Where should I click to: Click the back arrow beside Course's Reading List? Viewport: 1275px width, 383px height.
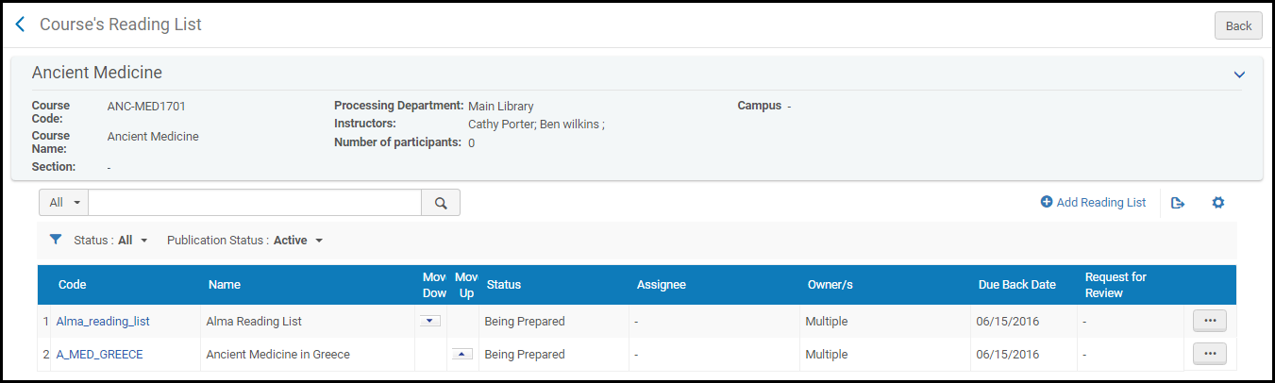(x=20, y=25)
